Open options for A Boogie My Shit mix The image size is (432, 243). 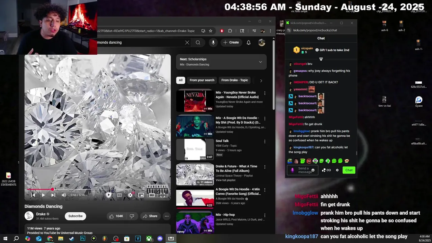tap(265, 118)
